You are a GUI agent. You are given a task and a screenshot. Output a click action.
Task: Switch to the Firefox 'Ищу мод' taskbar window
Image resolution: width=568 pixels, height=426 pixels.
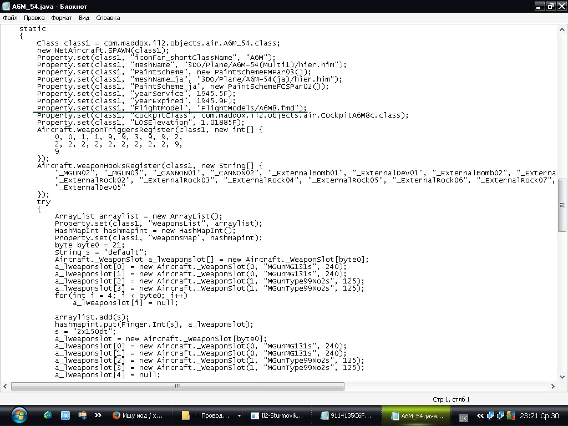point(138,415)
